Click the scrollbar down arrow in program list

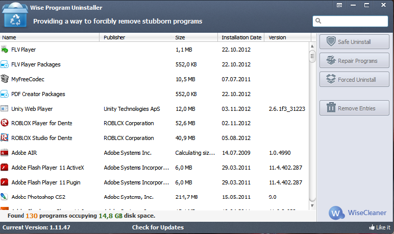click(x=313, y=205)
